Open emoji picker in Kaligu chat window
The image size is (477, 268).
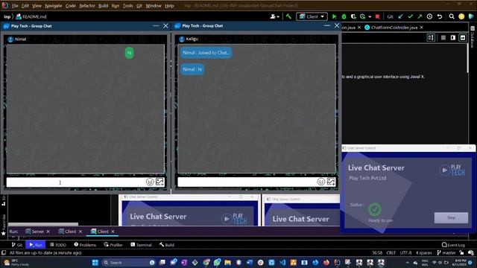click(321, 182)
